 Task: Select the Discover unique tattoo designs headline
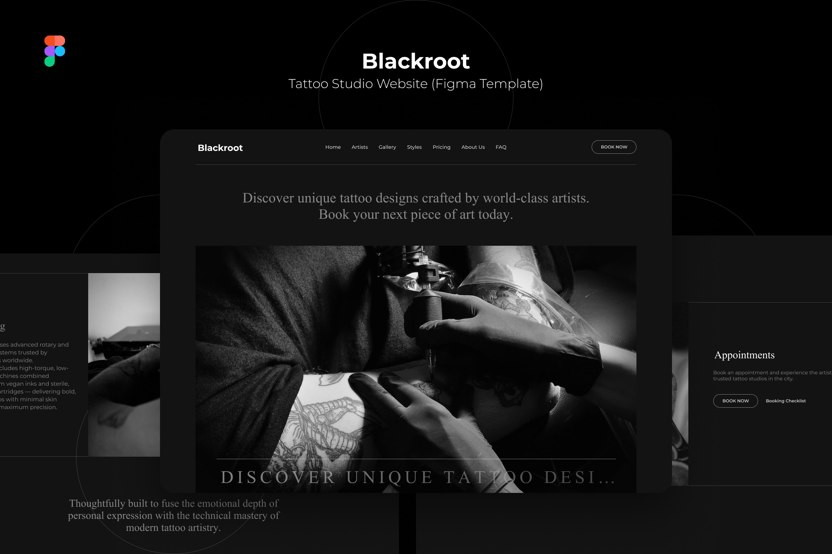tap(416, 206)
